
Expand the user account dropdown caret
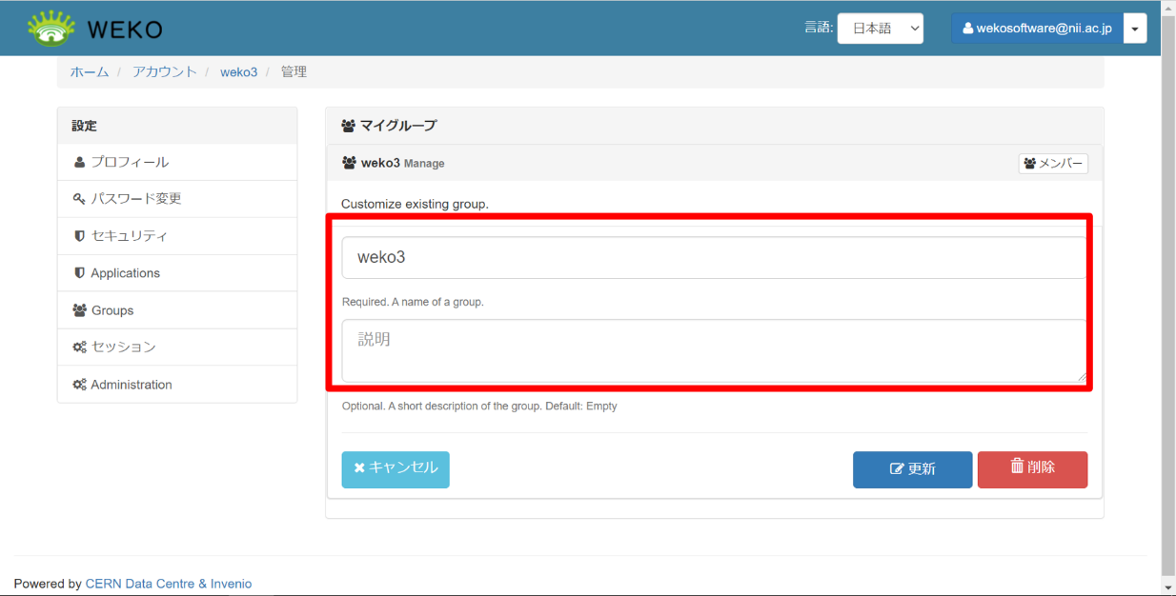tap(1134, 29)
